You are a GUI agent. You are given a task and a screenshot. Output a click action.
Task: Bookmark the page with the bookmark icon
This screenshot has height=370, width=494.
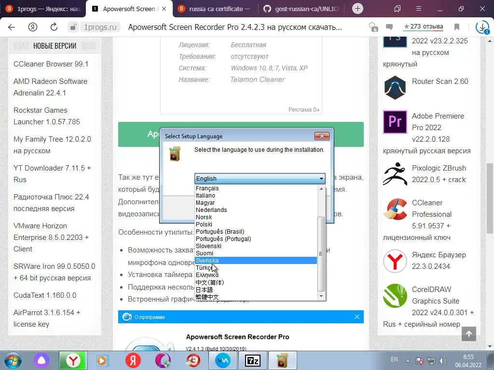tap(456, 27)
